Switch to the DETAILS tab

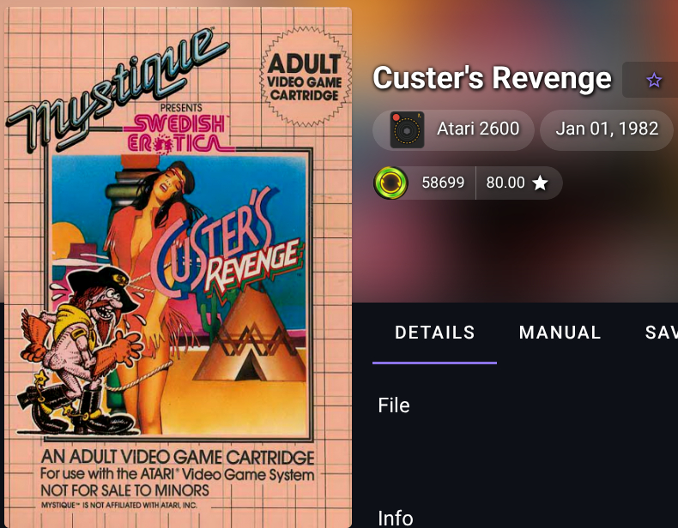(434, 333)
